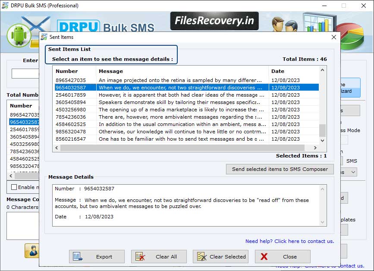374x271 pixels.
Task: Click message 'Otherwise, our knowledge will continue'
Action: coord(182,132)
